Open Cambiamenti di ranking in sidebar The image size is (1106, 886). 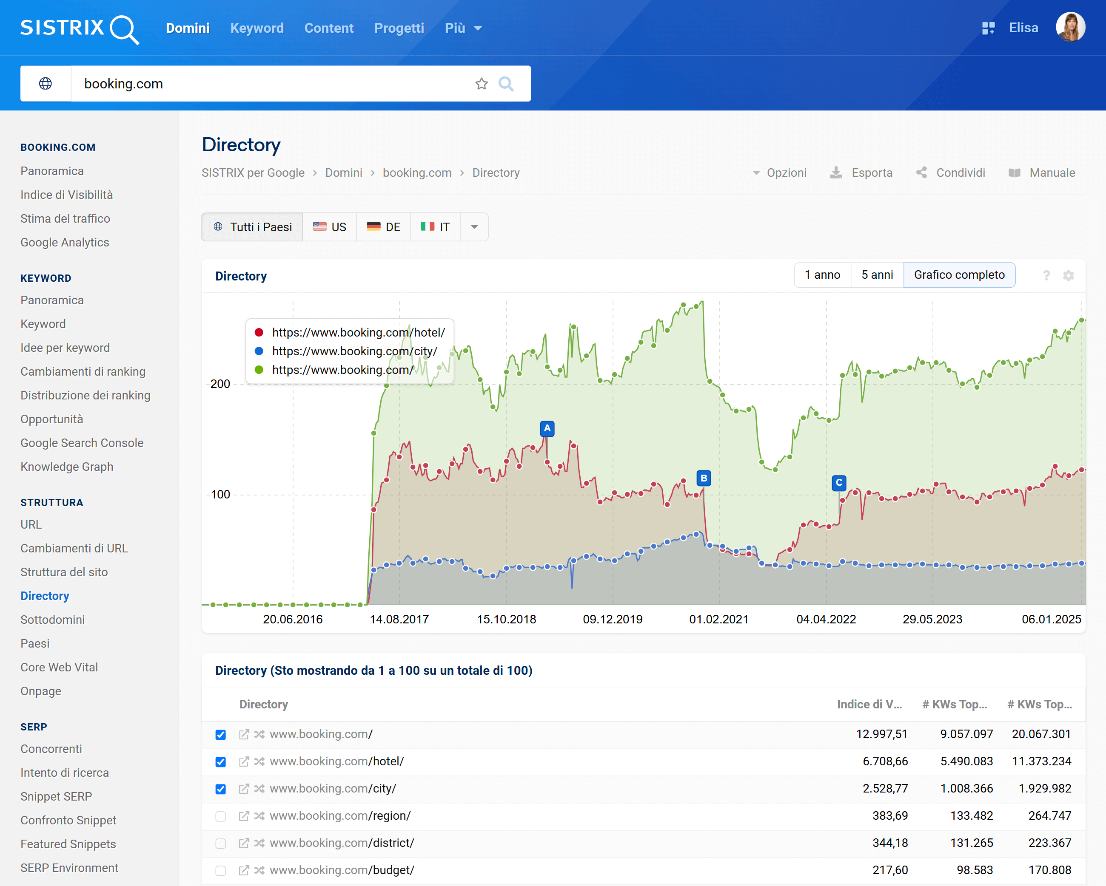tap(83, 371)
